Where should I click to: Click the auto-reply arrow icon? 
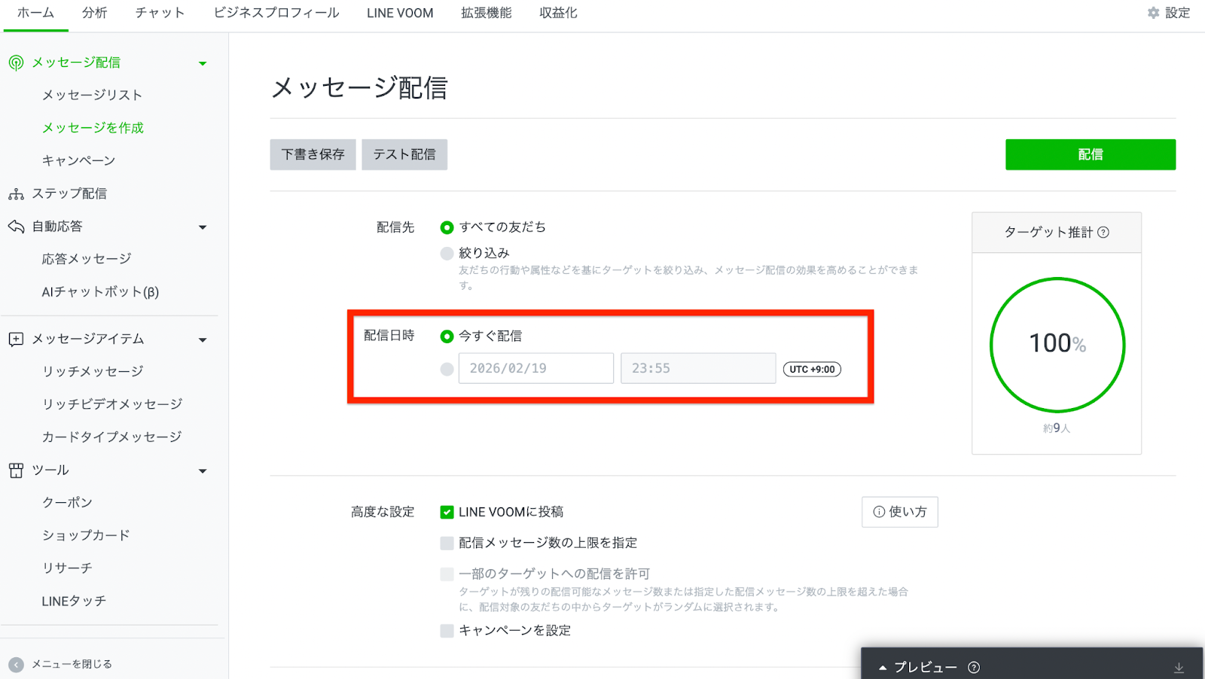point(16,227)
